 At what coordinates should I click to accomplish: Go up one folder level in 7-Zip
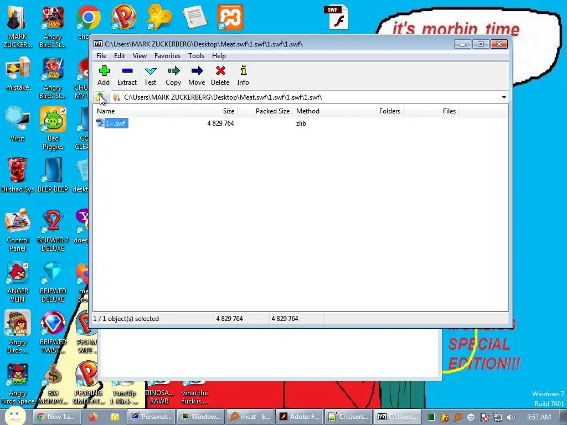tap(100, 97)
